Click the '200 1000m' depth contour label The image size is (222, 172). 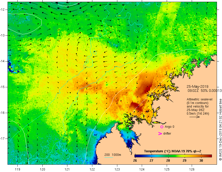(113, 155)
